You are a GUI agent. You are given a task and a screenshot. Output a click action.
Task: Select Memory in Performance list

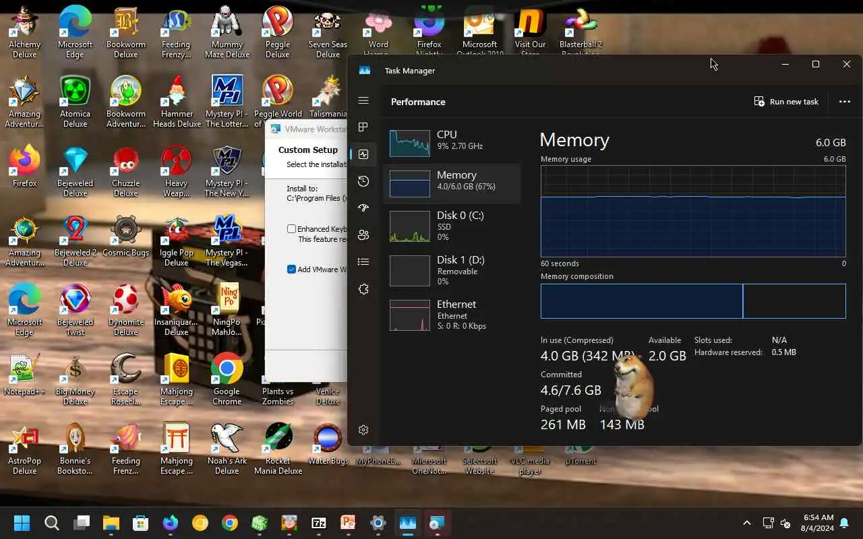[x=452, y=183]
